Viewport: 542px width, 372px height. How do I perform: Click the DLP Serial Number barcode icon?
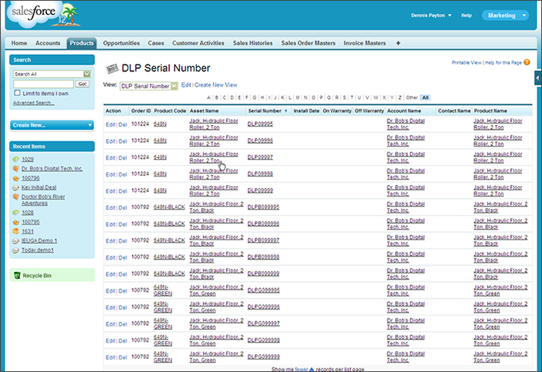[112, 68]
